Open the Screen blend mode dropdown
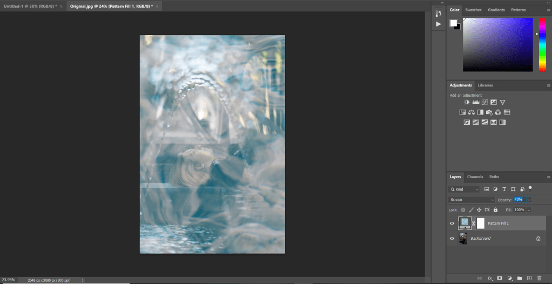This screenshot has width=552, height=284. [472, 200]
